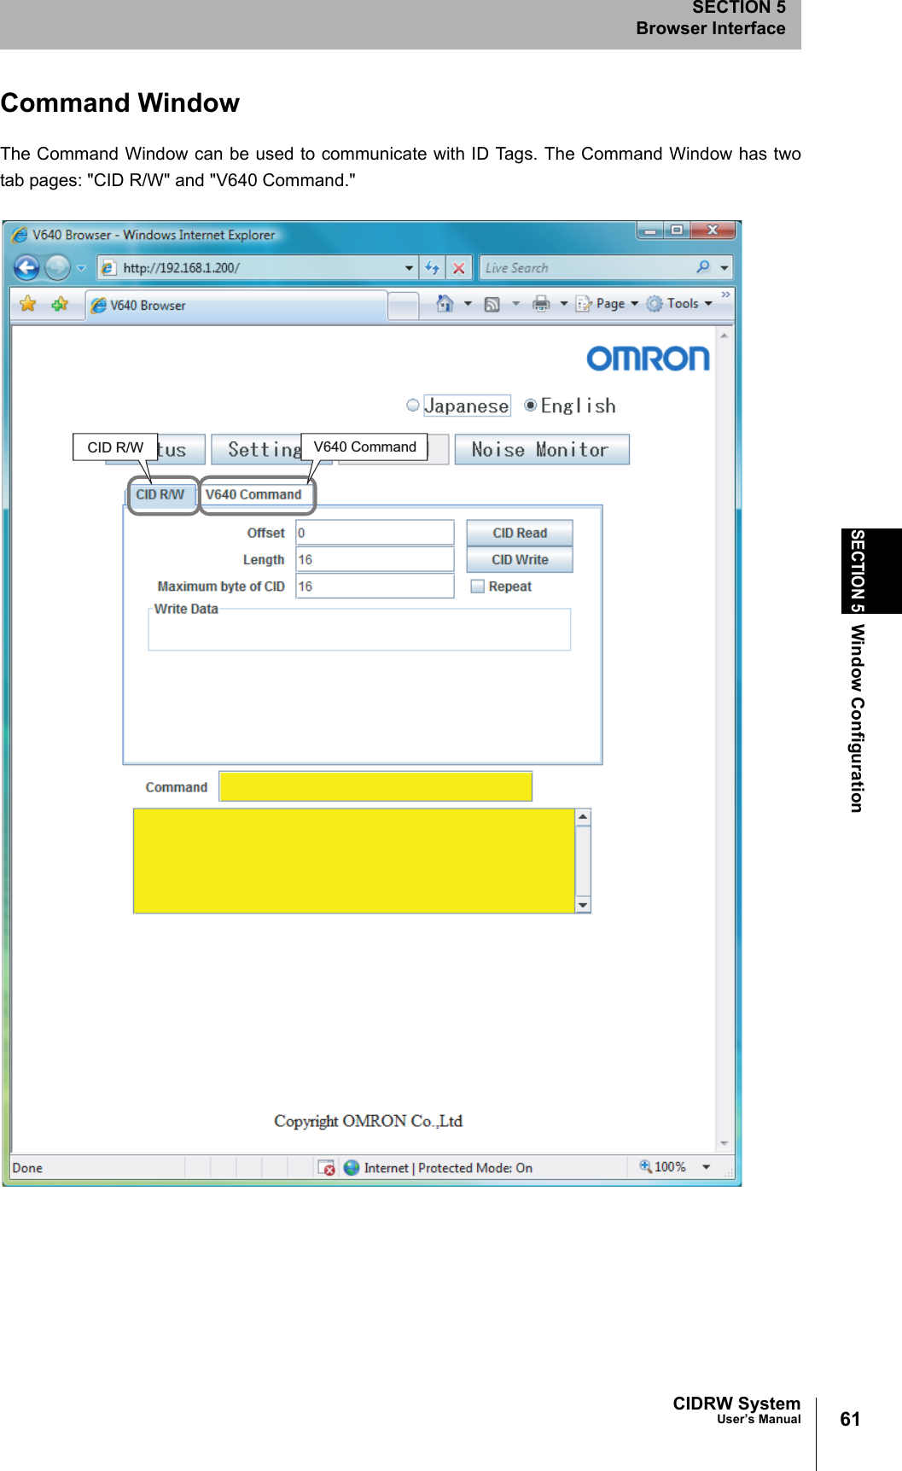Image resolution: width=902 pixels, height=1471 pixels.
Task: Click the Offset input field
Action: [x=375, y=533]
